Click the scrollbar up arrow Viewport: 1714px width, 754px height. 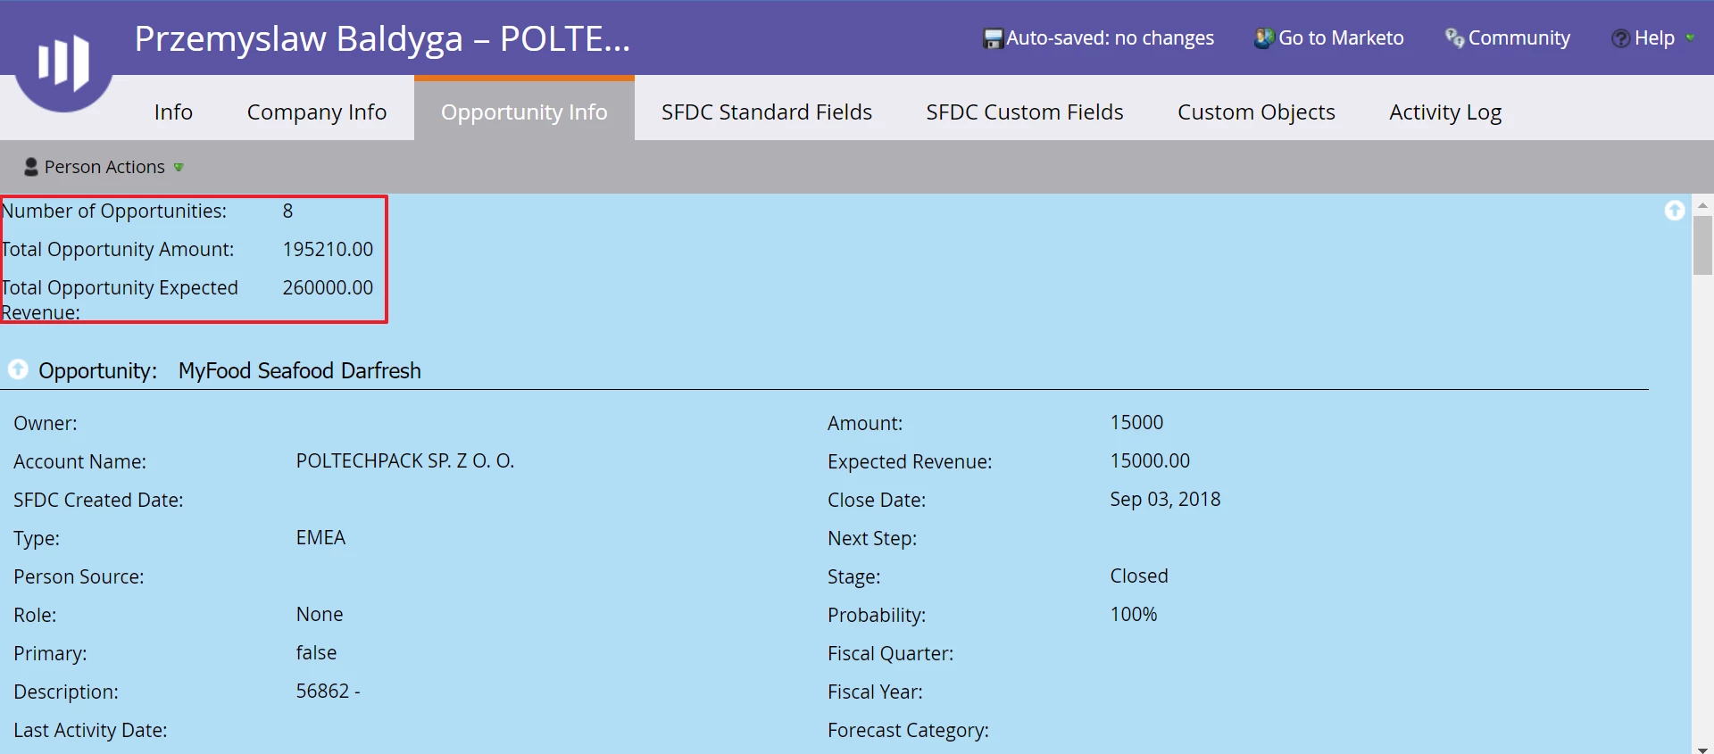coord(1702,204)
